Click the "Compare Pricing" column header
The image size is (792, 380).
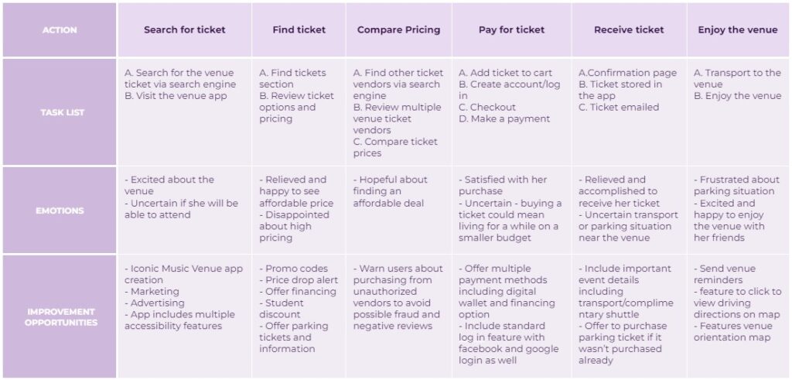[398, 30]
